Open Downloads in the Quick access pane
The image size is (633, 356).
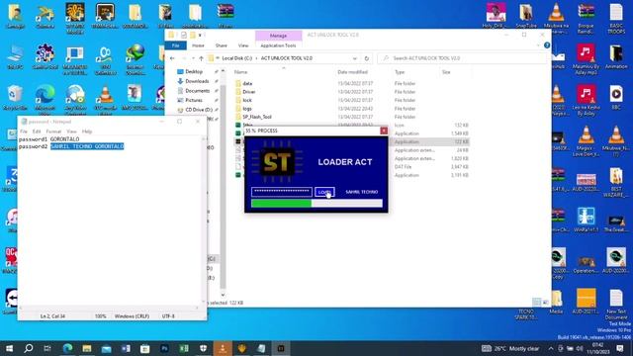point(197,81)
